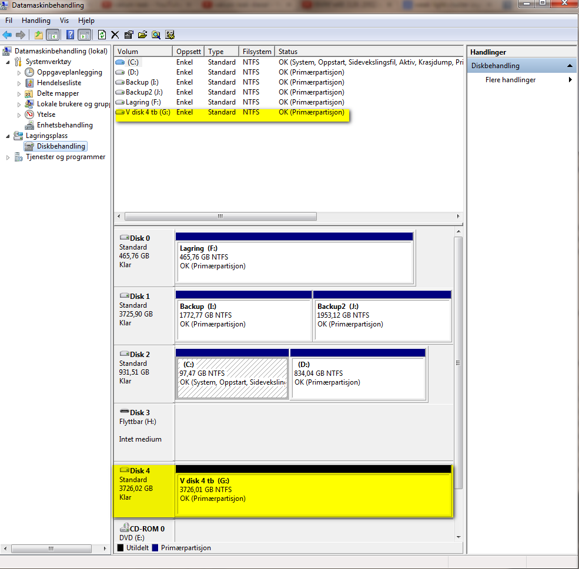This screenshot has height=569, width=579.
Task: Sort by the Type column header
Action: coord(222,51)
